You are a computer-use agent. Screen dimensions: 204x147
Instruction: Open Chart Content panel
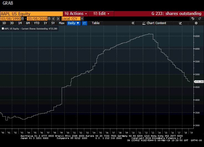[154, 23]
